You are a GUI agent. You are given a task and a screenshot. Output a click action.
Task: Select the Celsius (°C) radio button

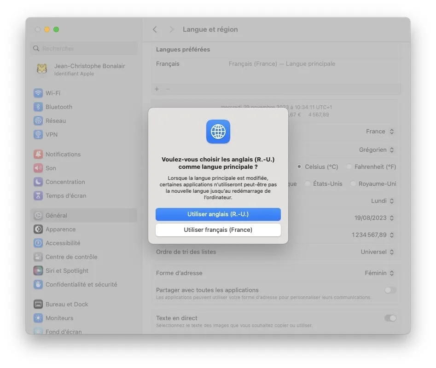299,167
